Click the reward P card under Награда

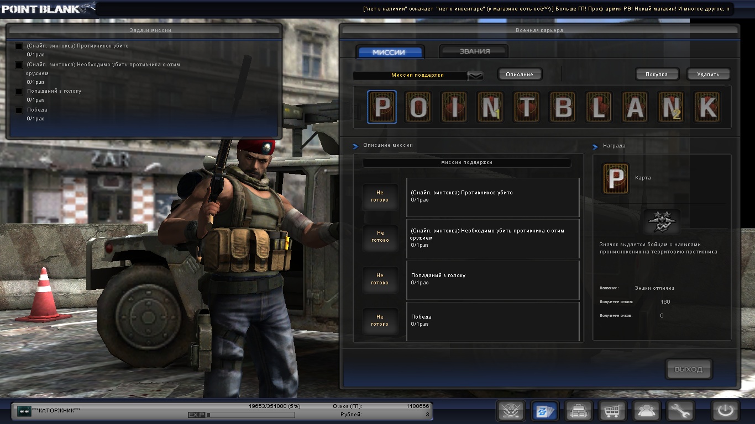615,179
